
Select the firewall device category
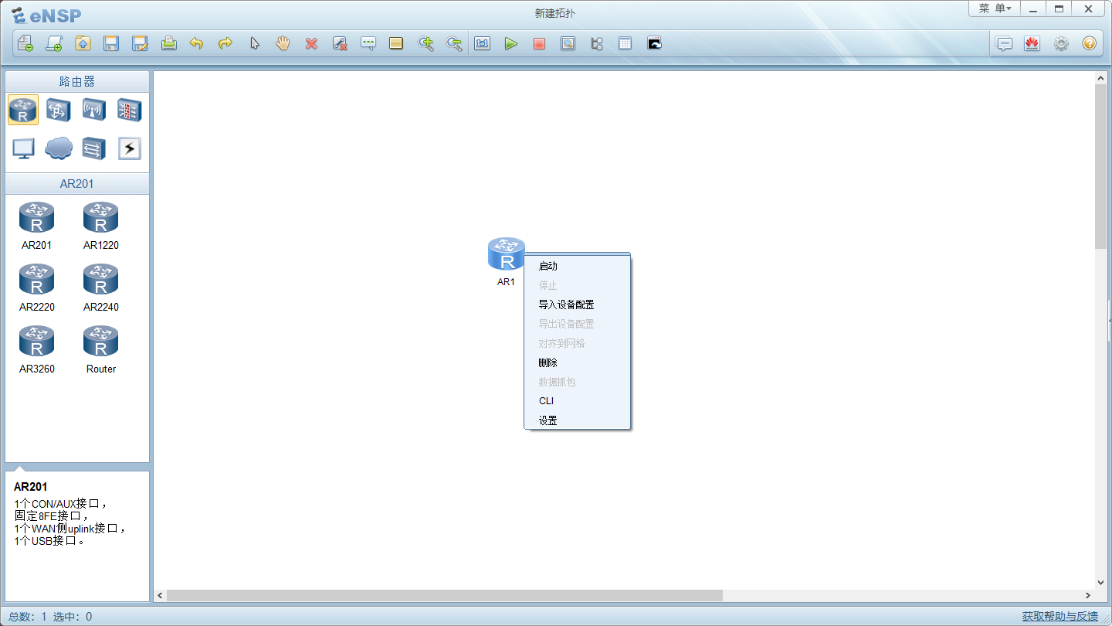click(130, 110)
